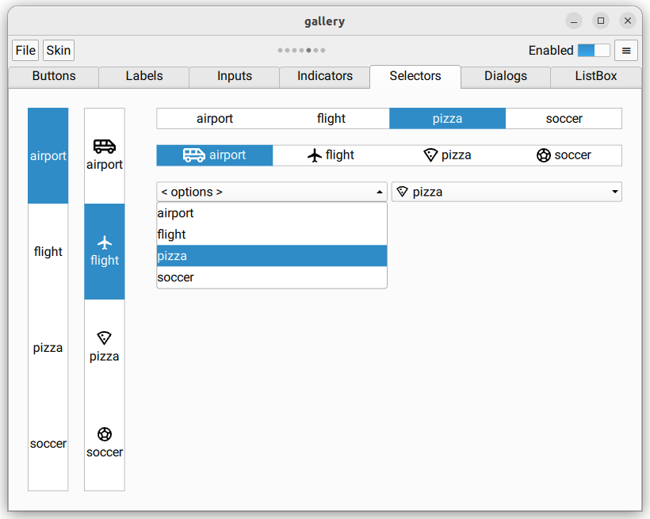Viewport: 650px width, 519px height.
Task: Open the hamburger menu button
Action: pyautogui.click(x=626, y=51)
